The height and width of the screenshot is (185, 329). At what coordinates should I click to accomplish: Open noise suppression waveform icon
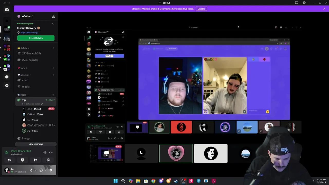(x=45, y=153)
